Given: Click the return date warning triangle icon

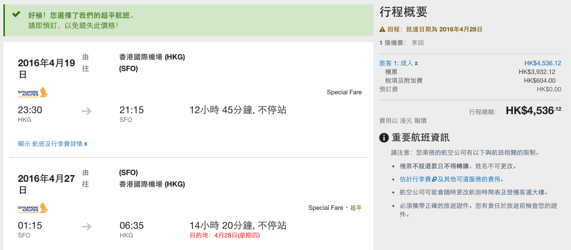Looking at the screenshot, I should click(x=382, y=29).
